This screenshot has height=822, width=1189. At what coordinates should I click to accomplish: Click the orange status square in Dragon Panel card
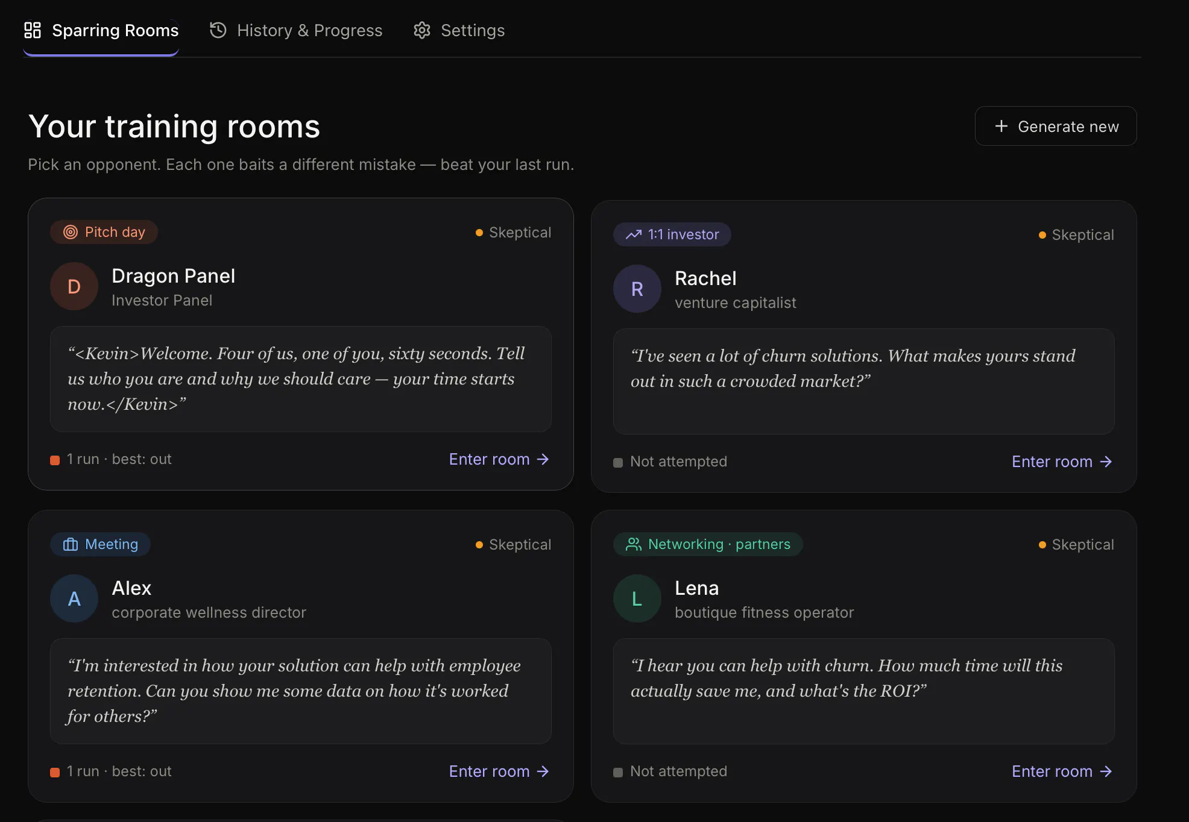(x=55, y=460)
